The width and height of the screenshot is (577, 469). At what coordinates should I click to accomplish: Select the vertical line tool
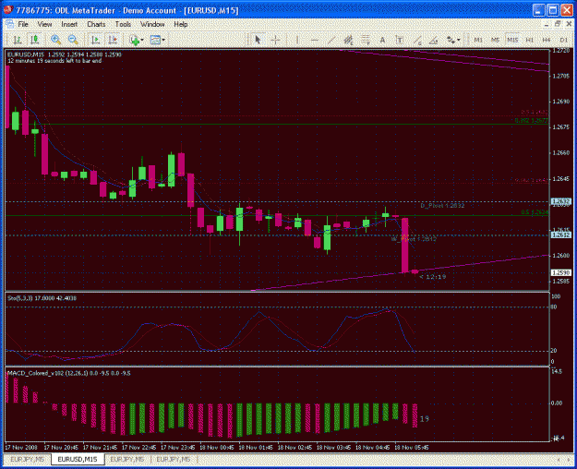pos(297,40)
